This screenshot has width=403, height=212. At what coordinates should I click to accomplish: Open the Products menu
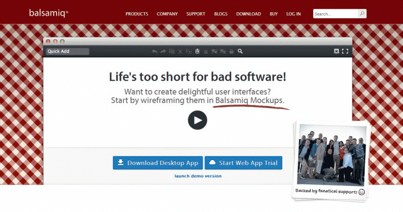[x=137, y=14]
